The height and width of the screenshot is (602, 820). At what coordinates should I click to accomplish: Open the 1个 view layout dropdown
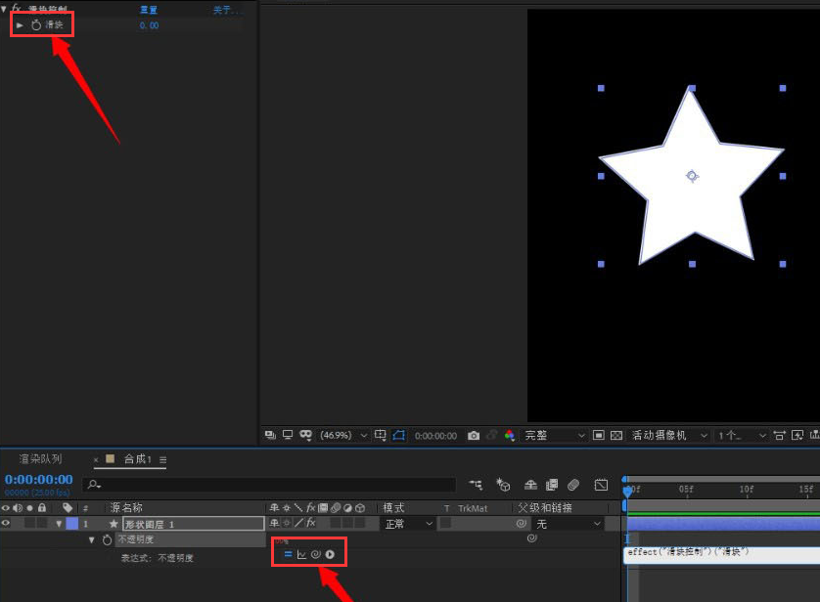[x=742, y=436]
